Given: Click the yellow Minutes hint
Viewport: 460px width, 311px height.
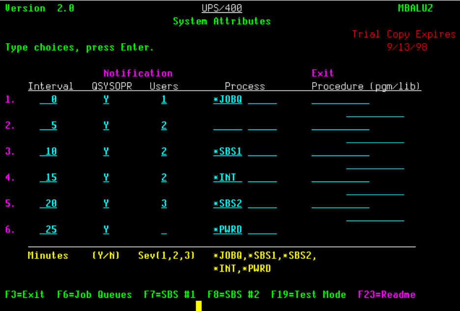Looking at the screenshot, I should point(48,256).
